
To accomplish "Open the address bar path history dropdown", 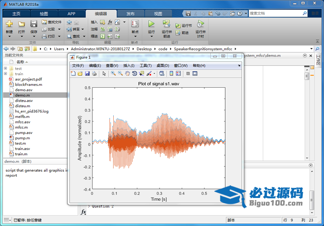I will pos(311,49).
